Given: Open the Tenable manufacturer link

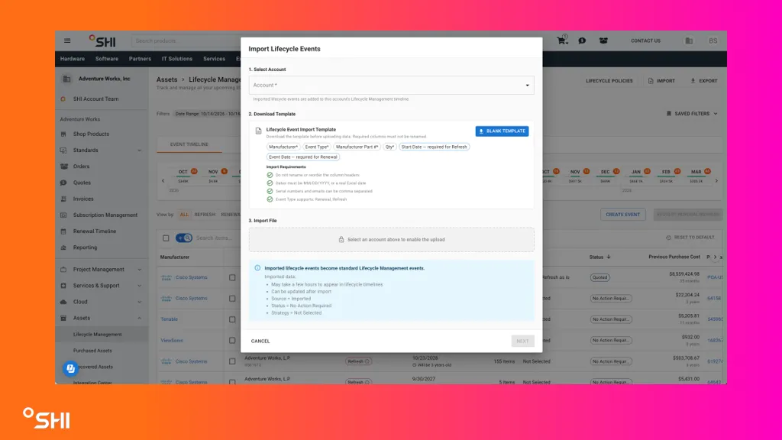Looking at the screenshot, I should [169, 319].
